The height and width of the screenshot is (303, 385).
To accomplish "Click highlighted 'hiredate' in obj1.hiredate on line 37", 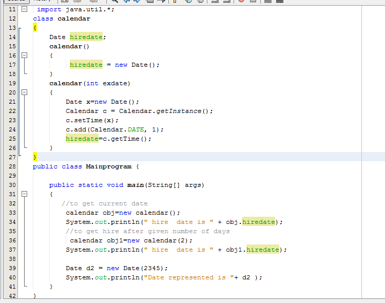I will [x=263, y=250].
